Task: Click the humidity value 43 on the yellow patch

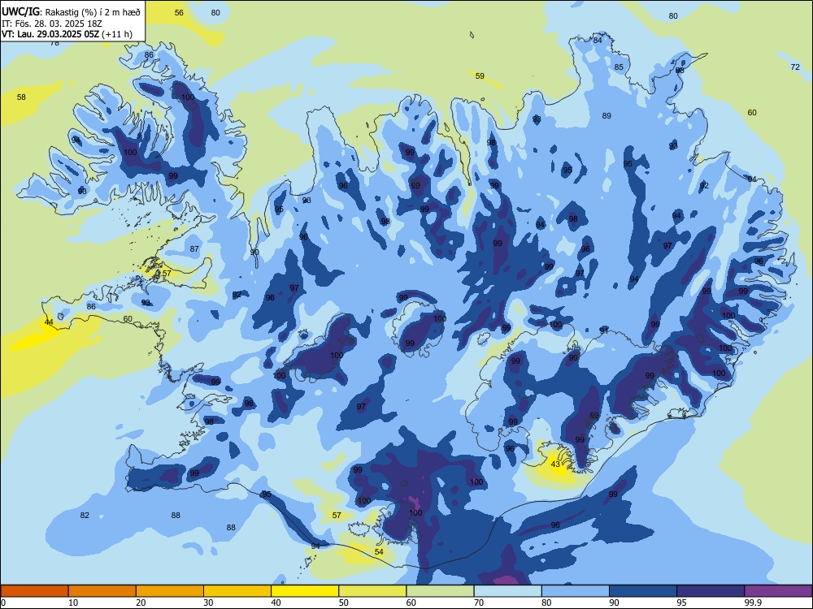Action: [555, 464]
